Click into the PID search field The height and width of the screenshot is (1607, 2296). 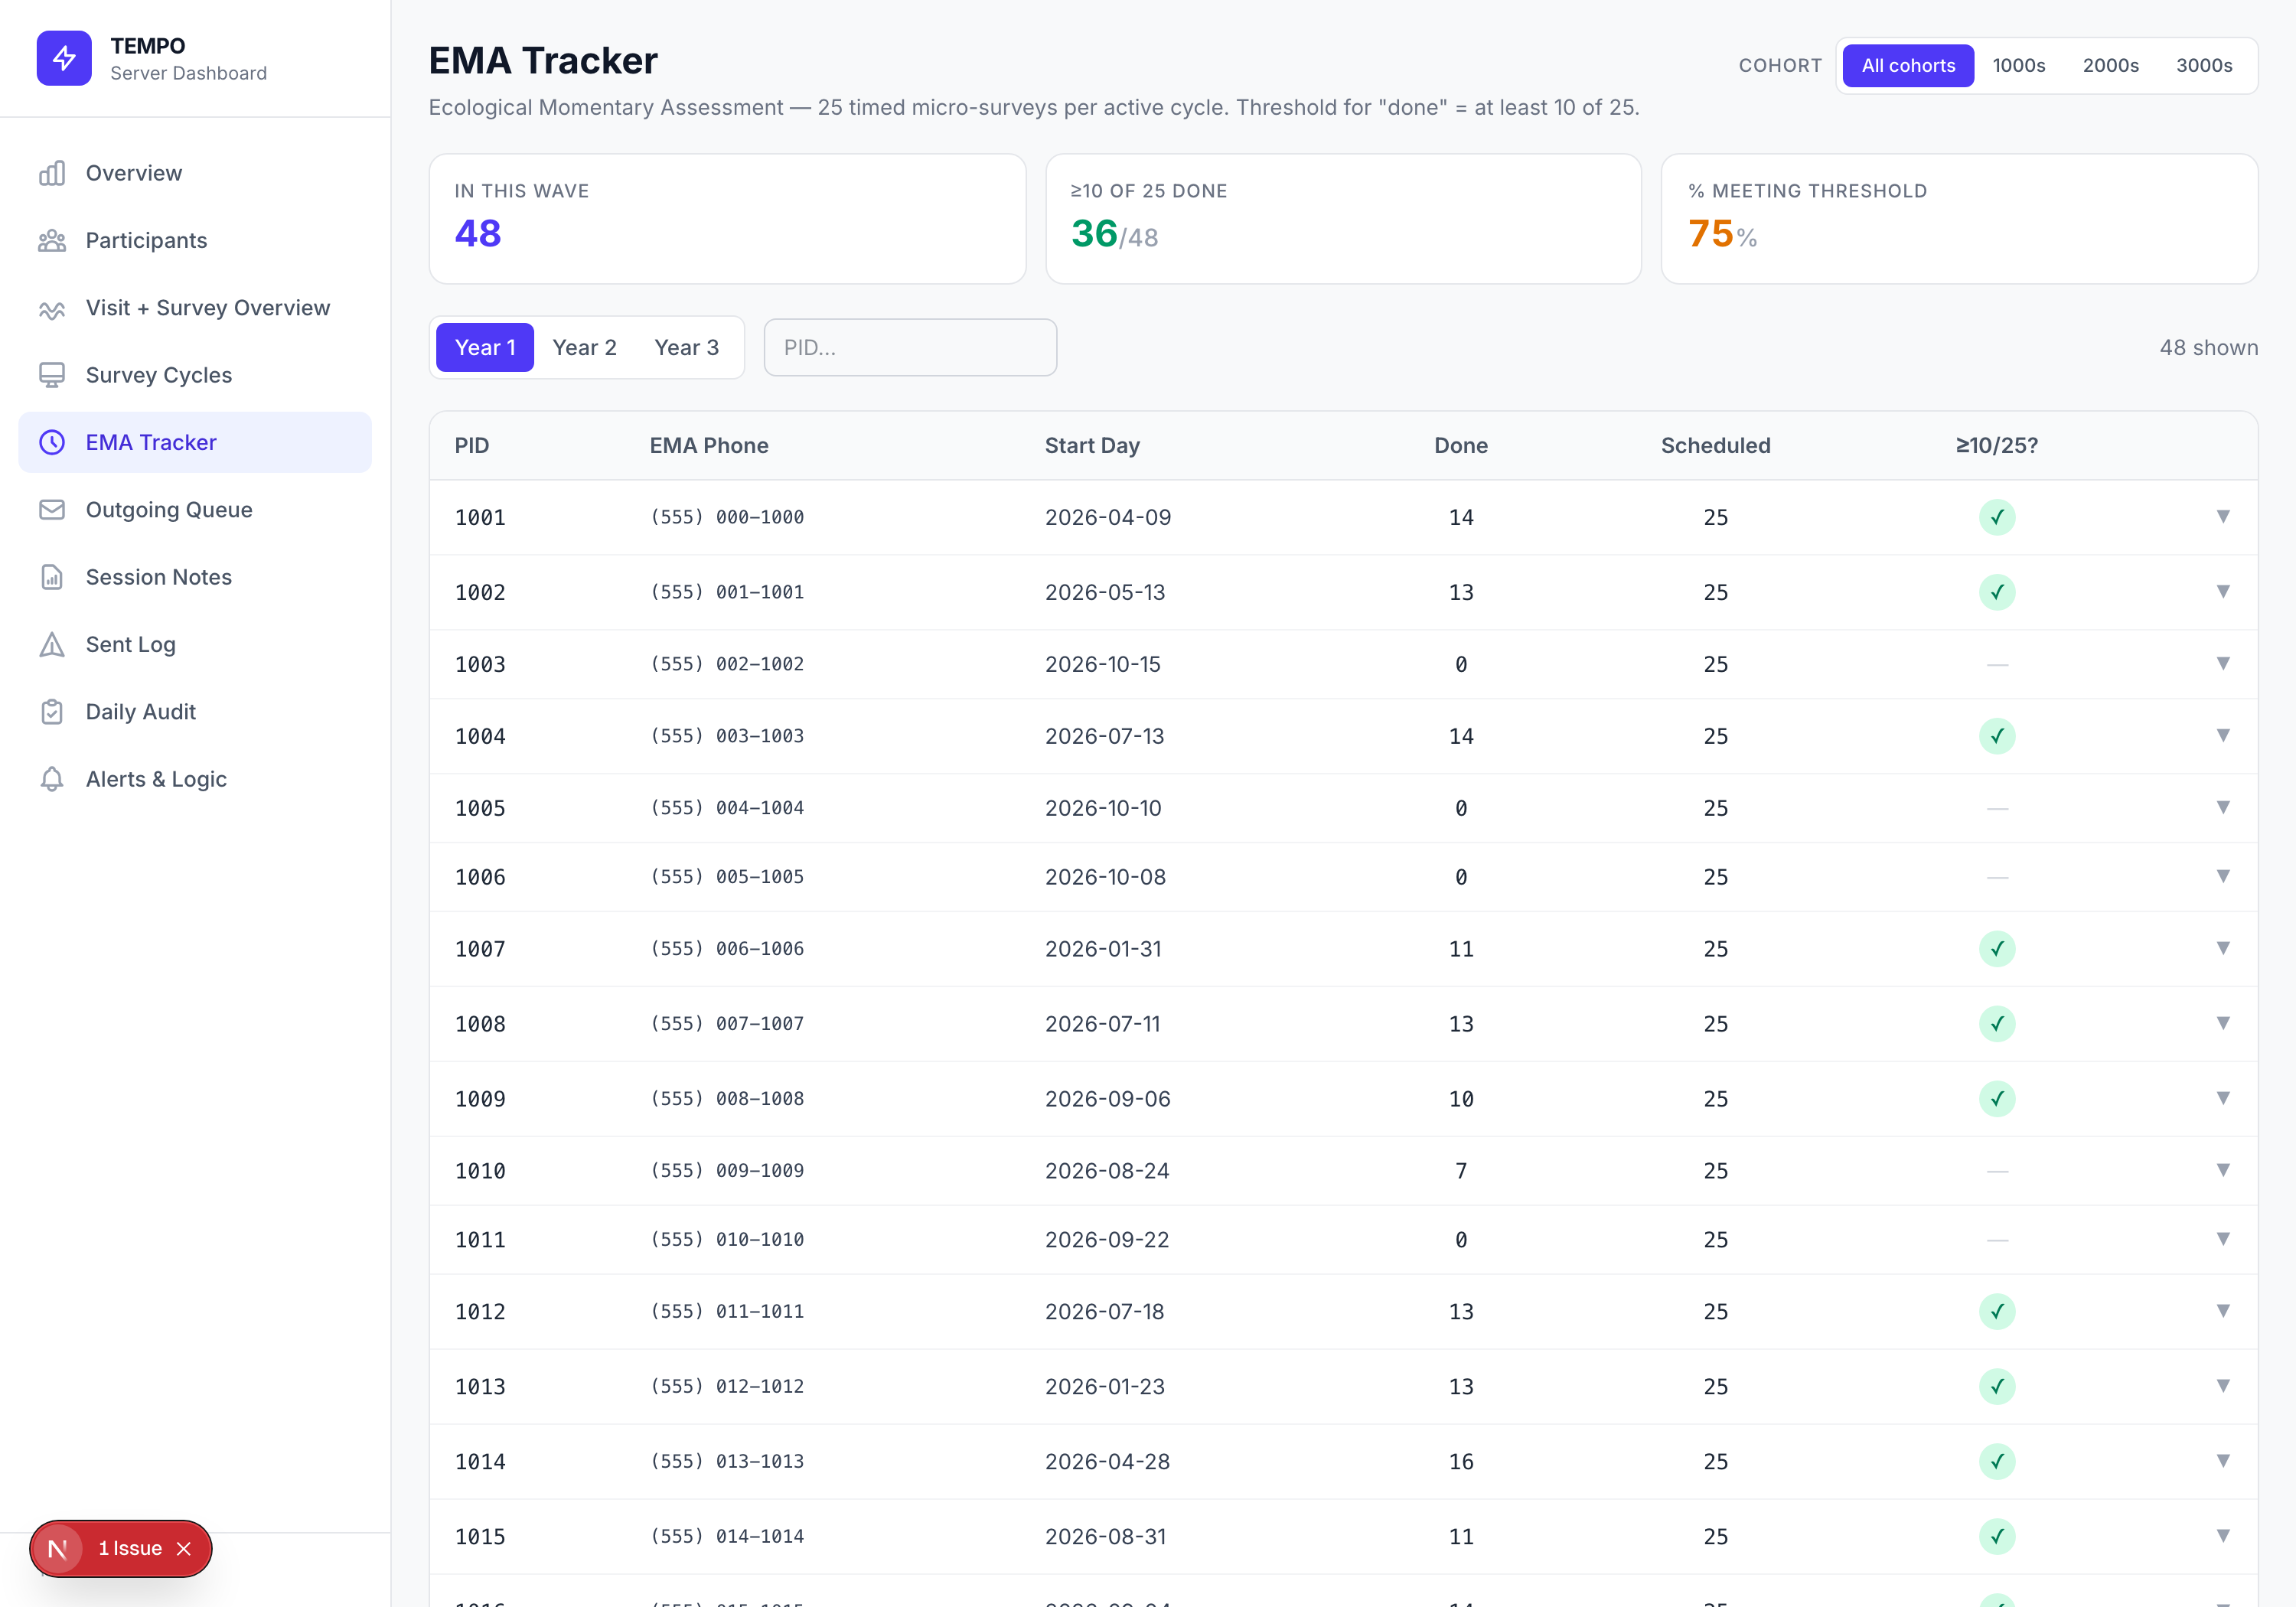coord(910,348)
